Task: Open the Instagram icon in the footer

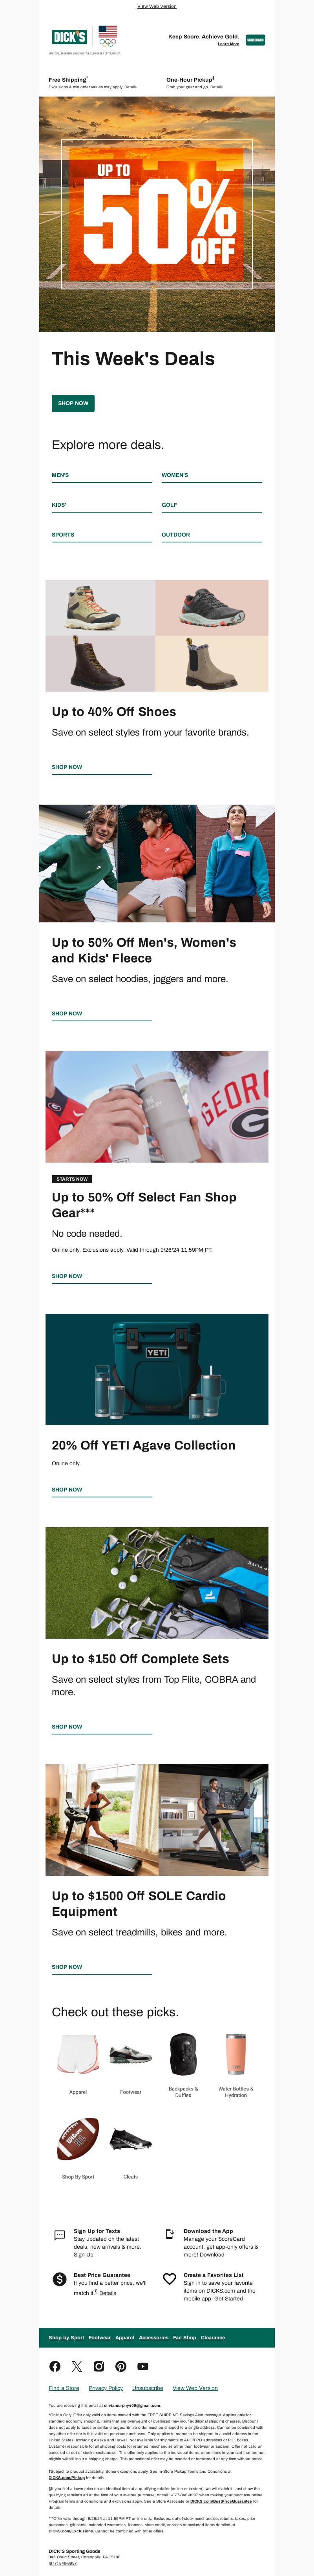Action: (99, 2366)
